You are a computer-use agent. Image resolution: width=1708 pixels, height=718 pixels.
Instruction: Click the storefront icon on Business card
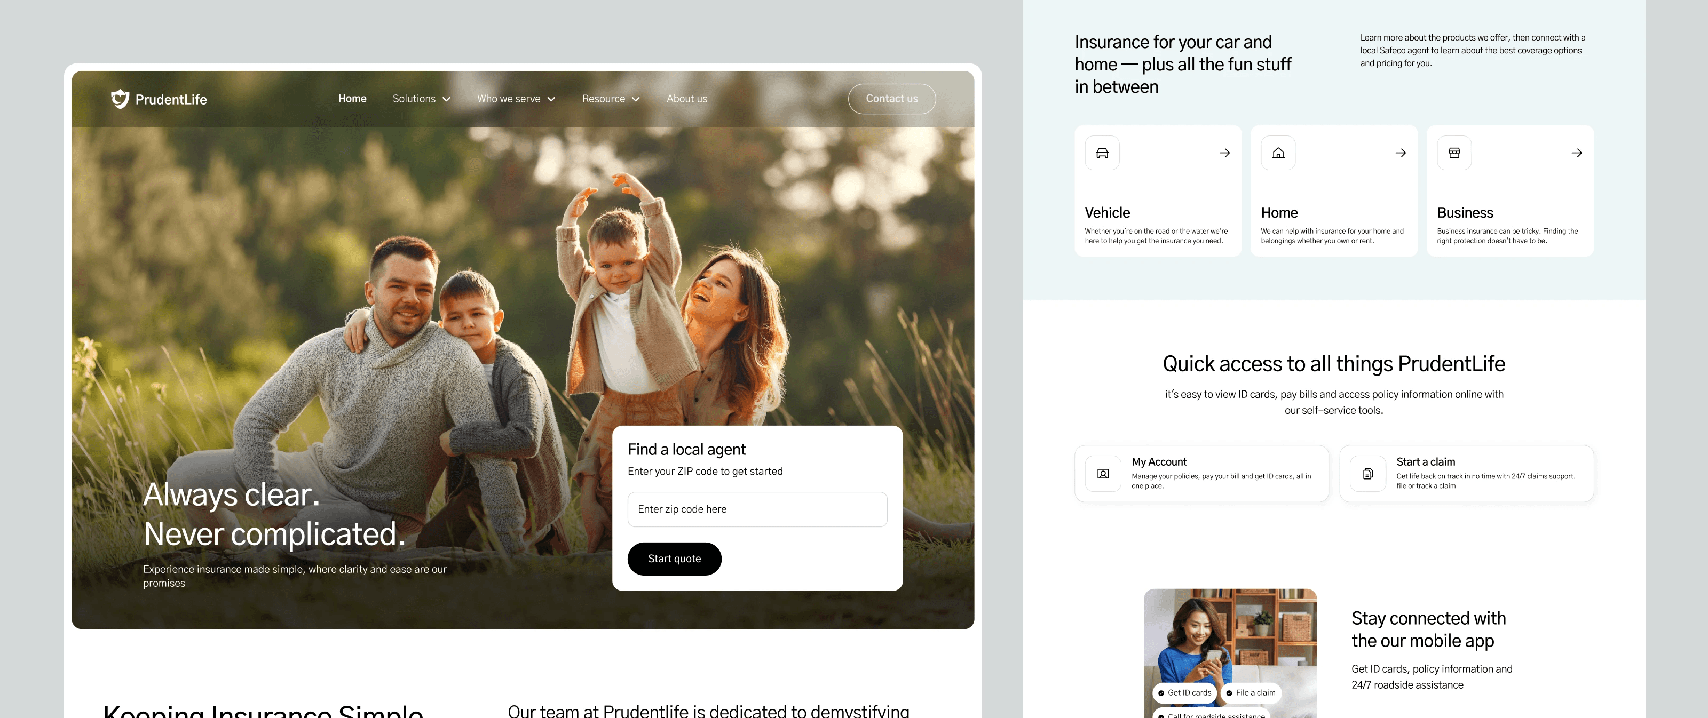1453,153
